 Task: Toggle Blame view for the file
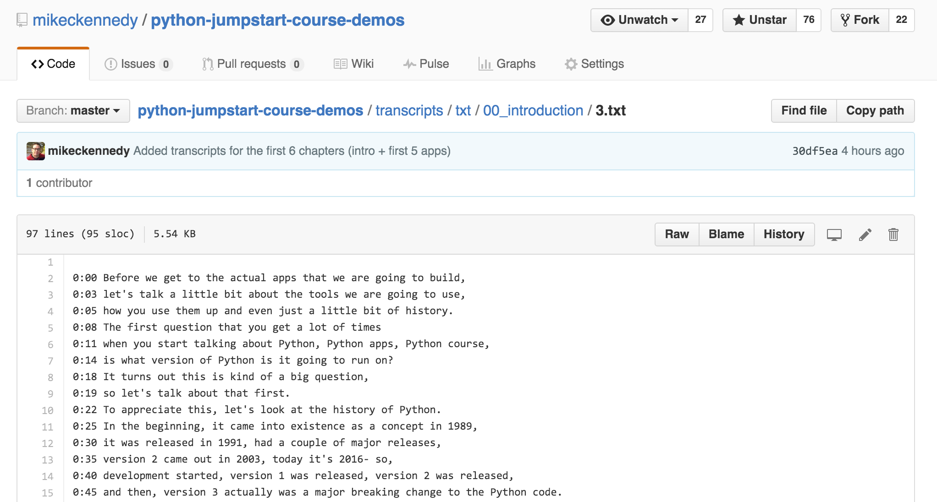point(726,234)
